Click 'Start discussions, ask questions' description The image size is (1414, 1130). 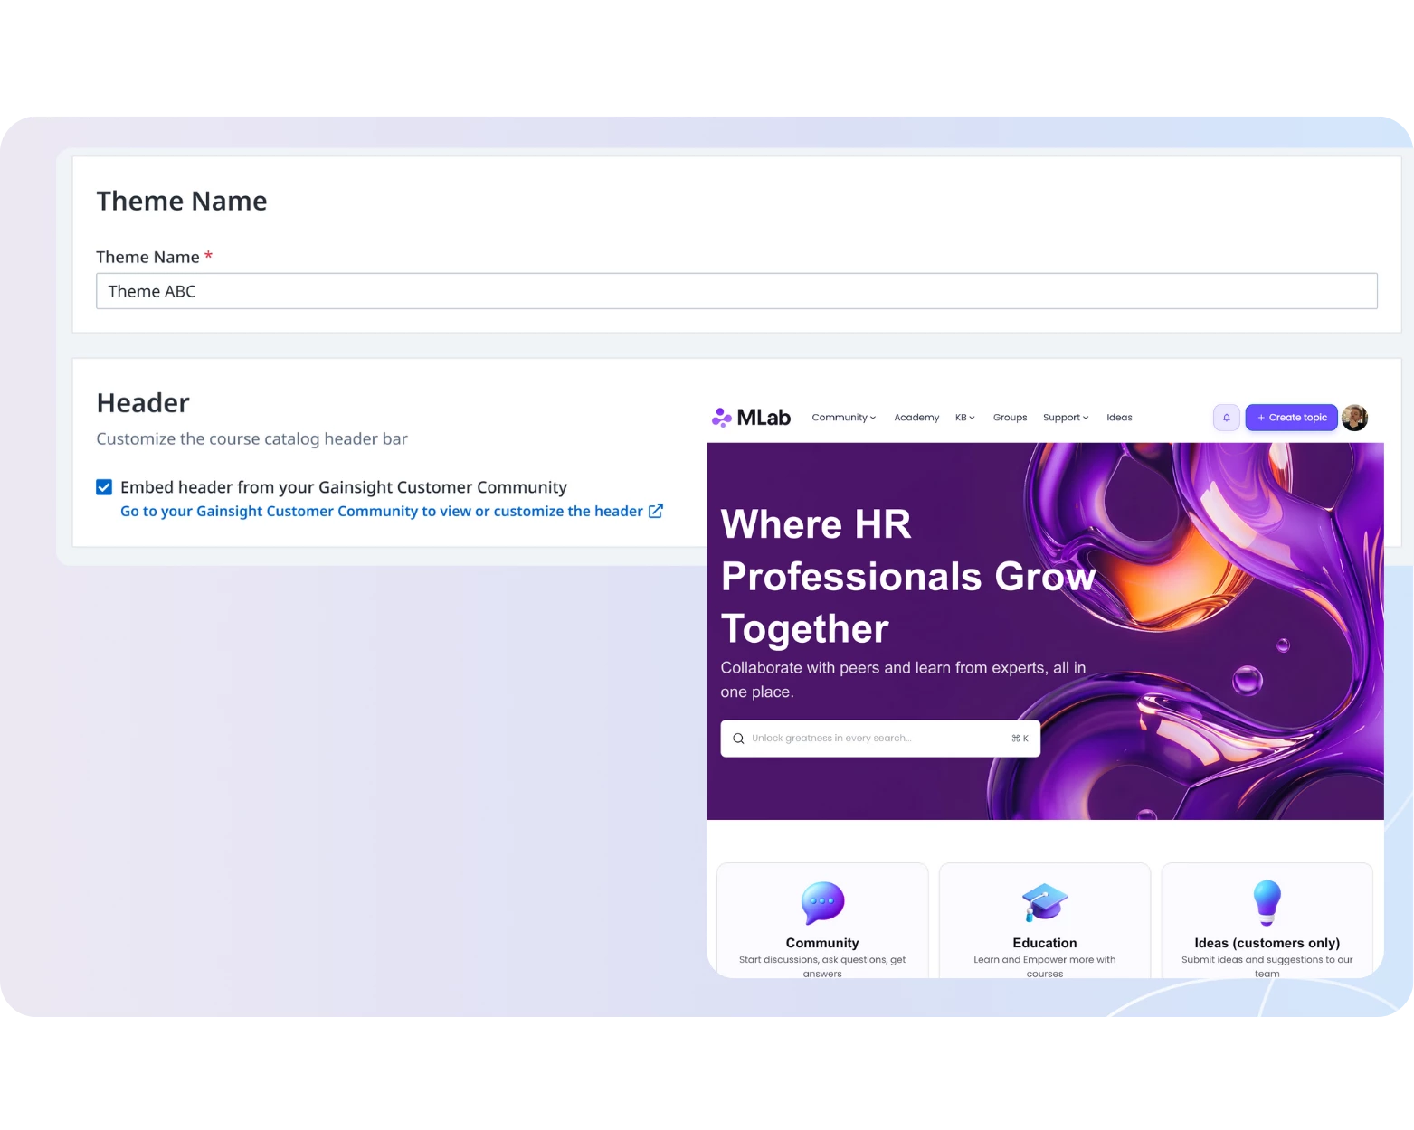coord(822,966)
